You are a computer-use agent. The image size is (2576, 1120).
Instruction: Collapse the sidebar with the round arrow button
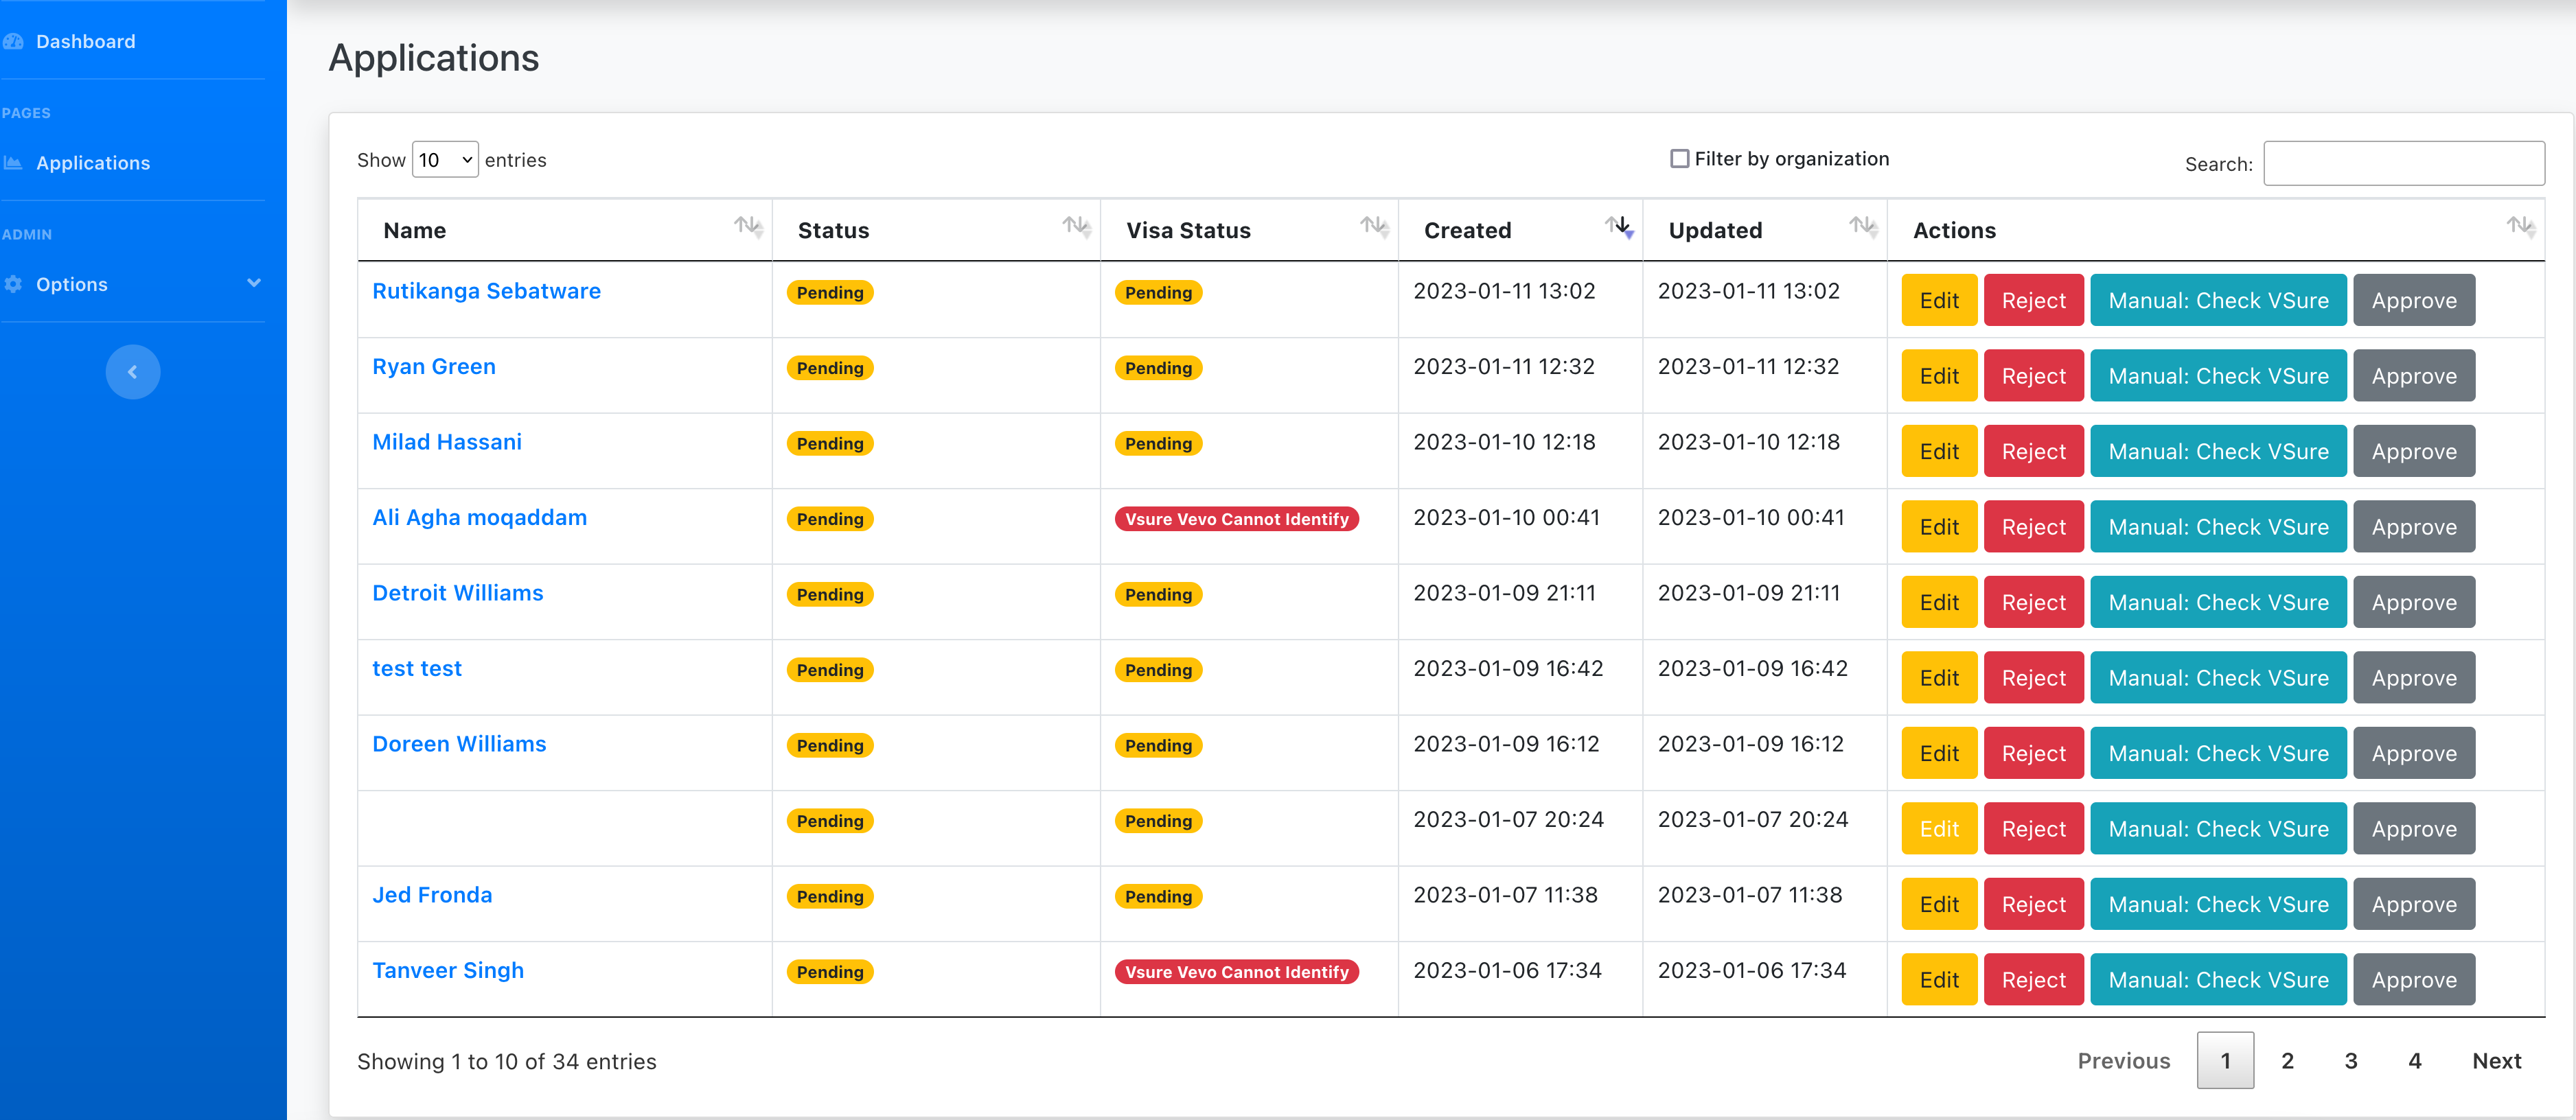(x=133, y=372)
